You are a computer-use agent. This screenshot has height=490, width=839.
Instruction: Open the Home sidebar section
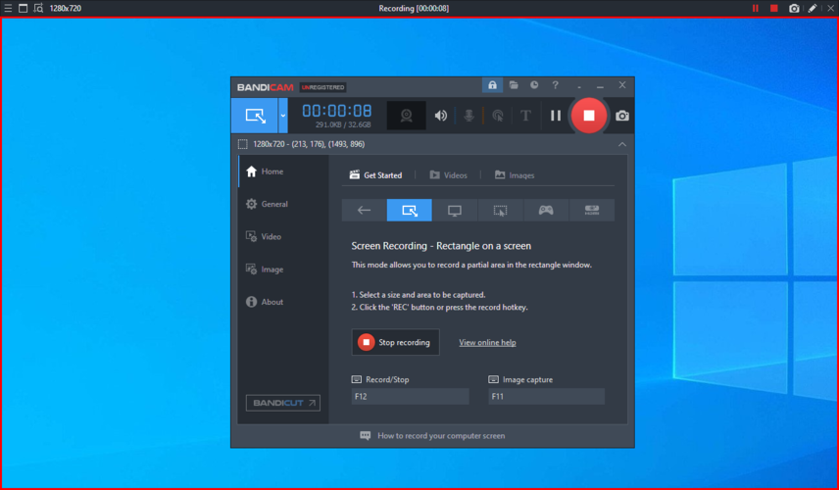tap(283, 171)
